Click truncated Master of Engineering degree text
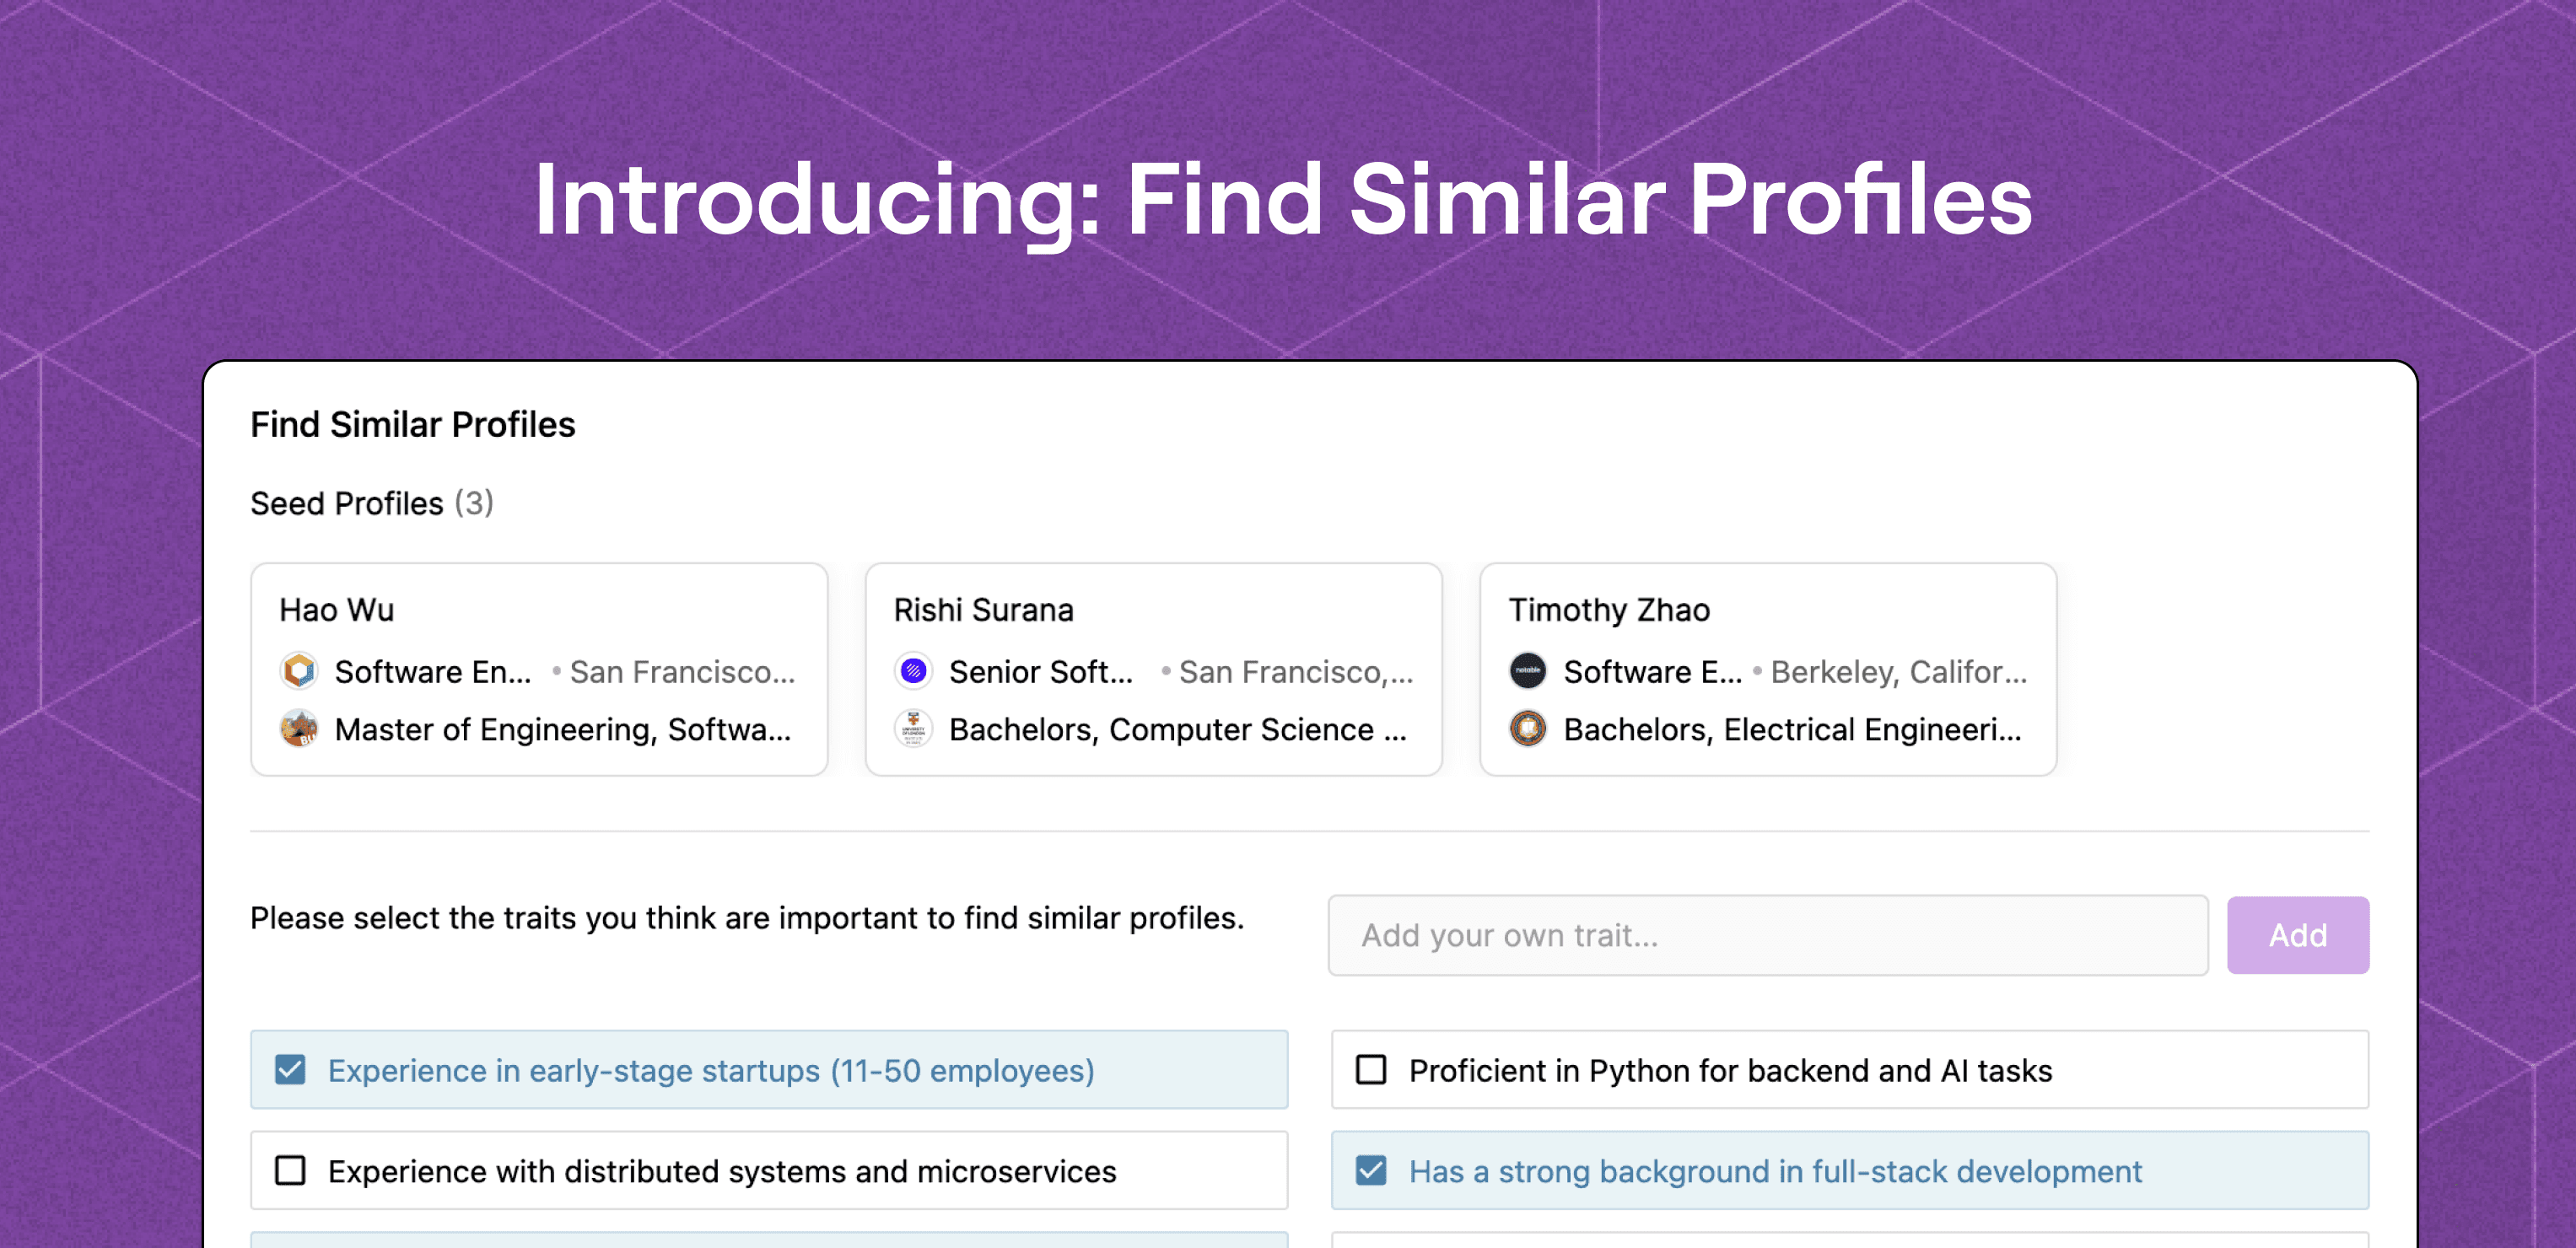This screenshot has height=1248, width=2576. tap(563, 730)
